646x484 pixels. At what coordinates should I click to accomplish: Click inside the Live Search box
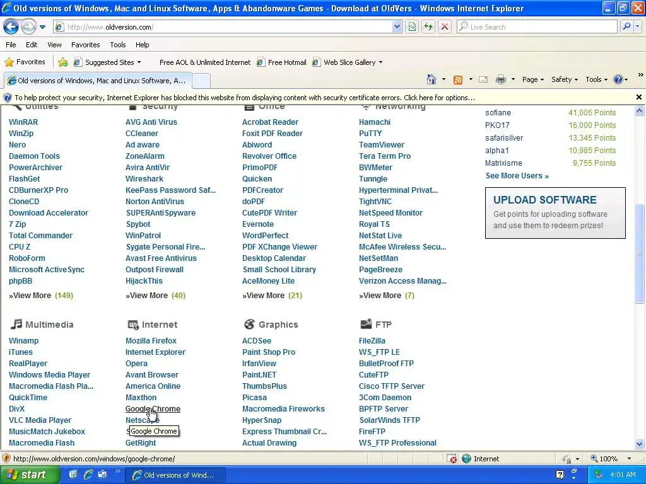pyautogui.click(x=537, y=27)
